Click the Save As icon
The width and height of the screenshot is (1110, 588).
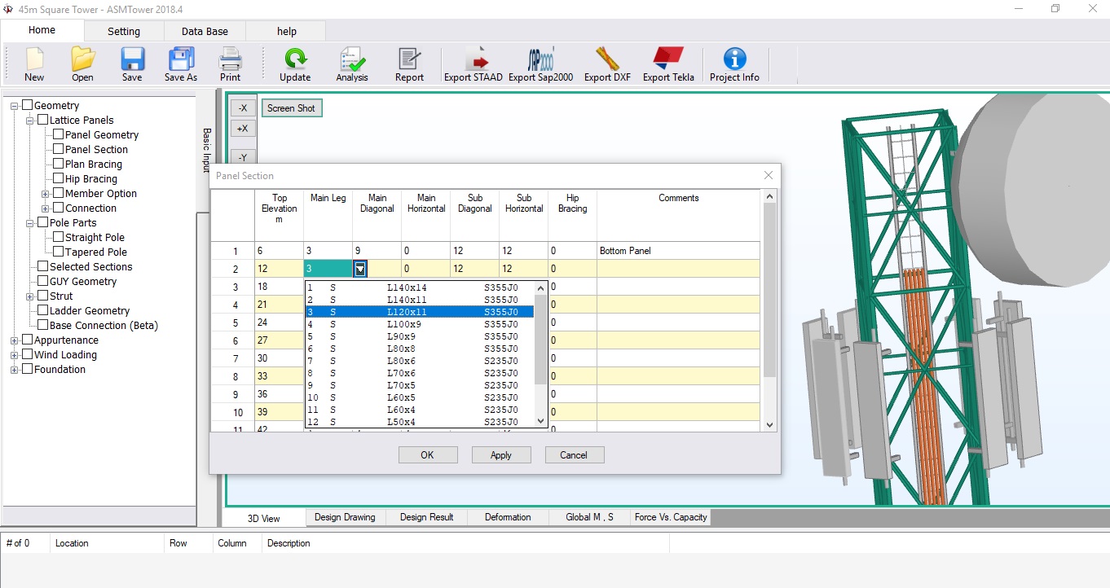[181, 64]
